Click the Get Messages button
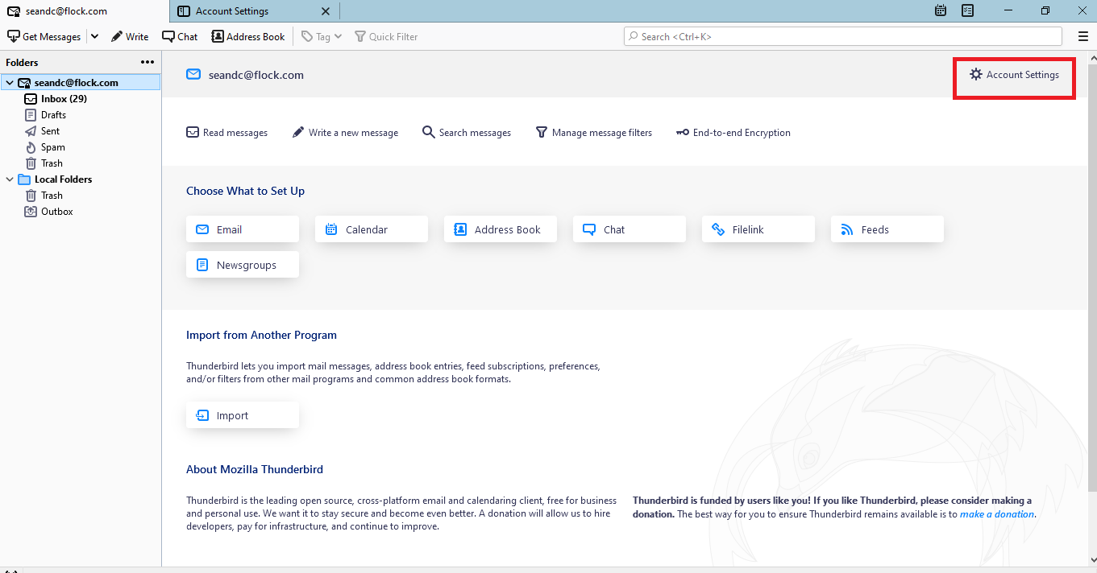 pyautogui.click(x=44, y=36)
